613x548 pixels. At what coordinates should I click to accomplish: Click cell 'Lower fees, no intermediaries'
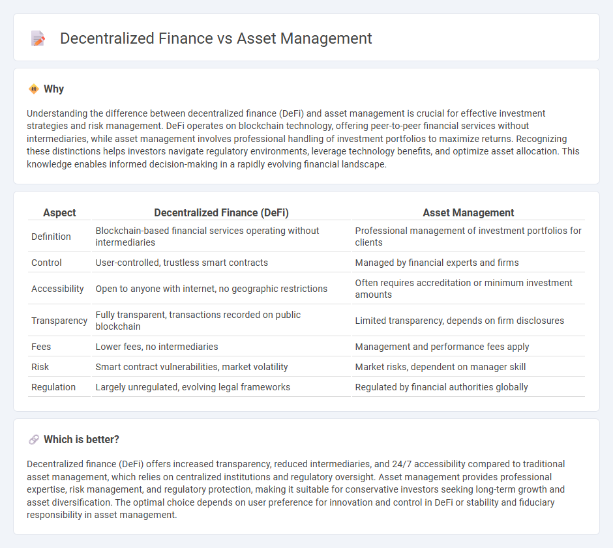coord(221,347)
